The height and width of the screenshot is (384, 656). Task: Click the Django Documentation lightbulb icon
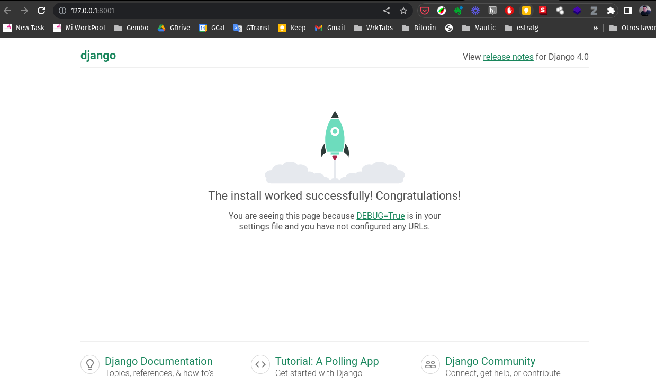point(90,364)
